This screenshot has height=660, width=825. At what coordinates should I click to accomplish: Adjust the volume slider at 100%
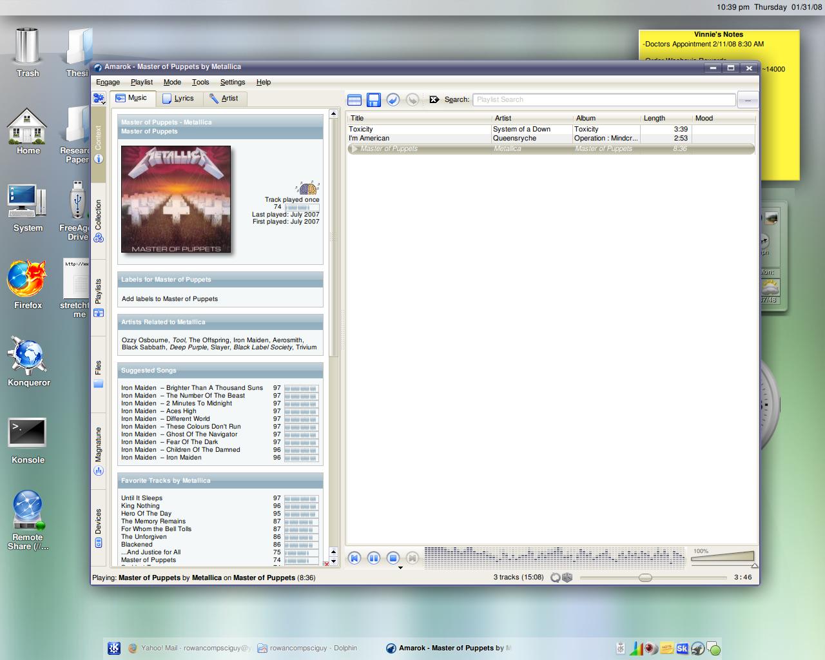723,557
